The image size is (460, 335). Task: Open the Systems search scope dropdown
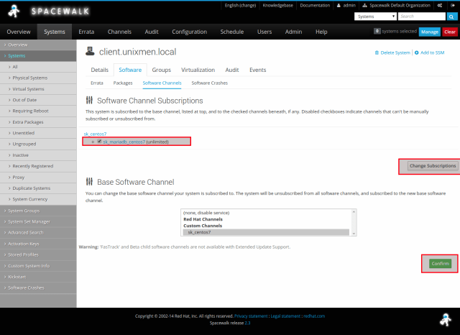click(x=375, y=17)
